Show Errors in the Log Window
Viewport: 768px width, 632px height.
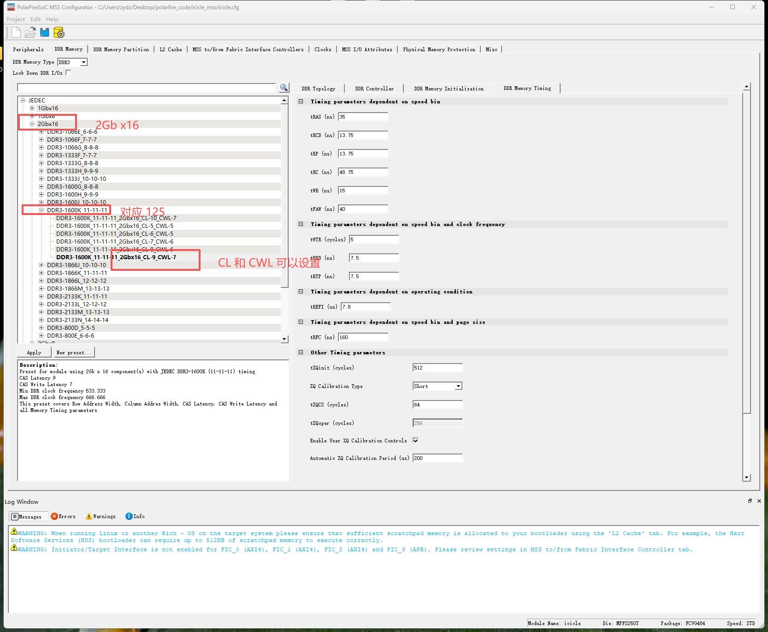63,516
